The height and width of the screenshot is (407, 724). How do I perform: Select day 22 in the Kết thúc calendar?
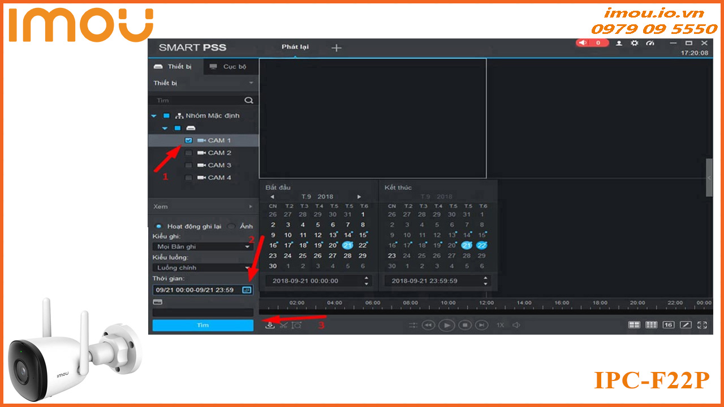[481, 245]
